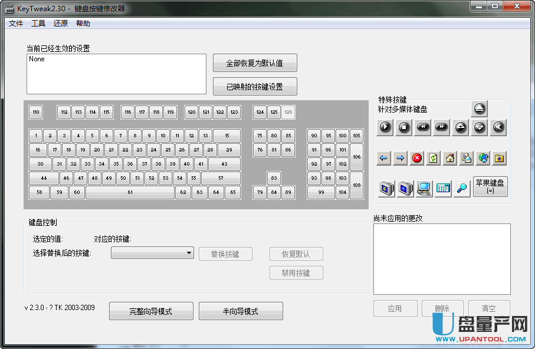Image resolution: width=535 pixels, height=349 pixels.
Task: Open the 还原 menu
Action: tap(61, 23)
